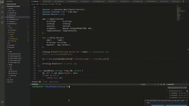The image size is (189, 106).
Task: Open home.page.tmpl in the file tree
Action: tap(15, 60)
